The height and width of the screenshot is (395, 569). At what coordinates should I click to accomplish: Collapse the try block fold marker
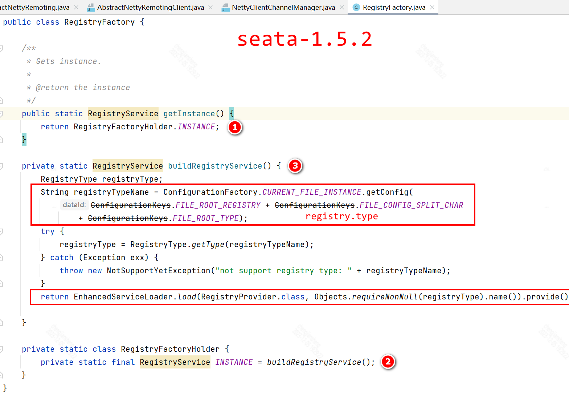(1, 231)
